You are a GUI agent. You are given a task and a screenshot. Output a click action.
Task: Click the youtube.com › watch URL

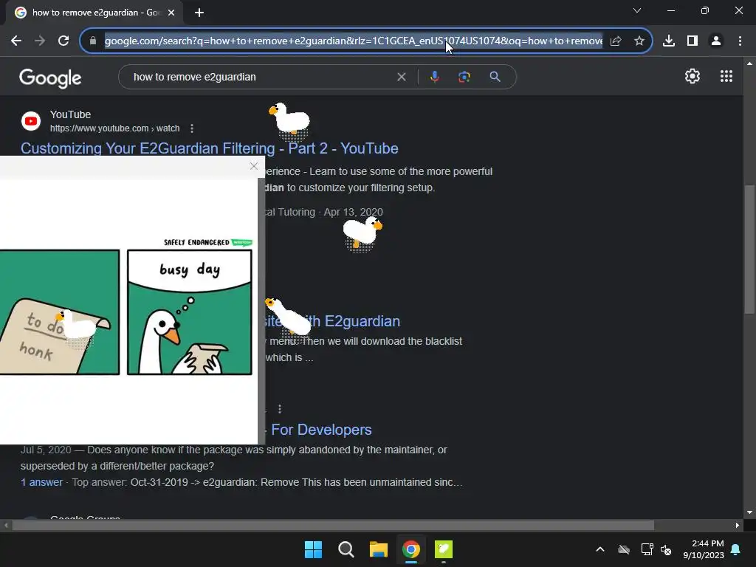click(114, 128)
